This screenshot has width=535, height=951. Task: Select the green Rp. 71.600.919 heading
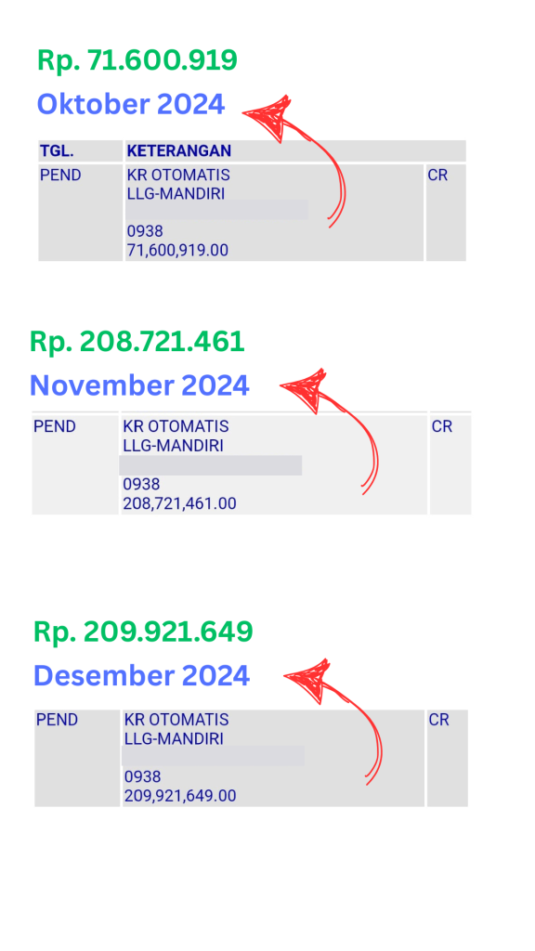[137, 60]
